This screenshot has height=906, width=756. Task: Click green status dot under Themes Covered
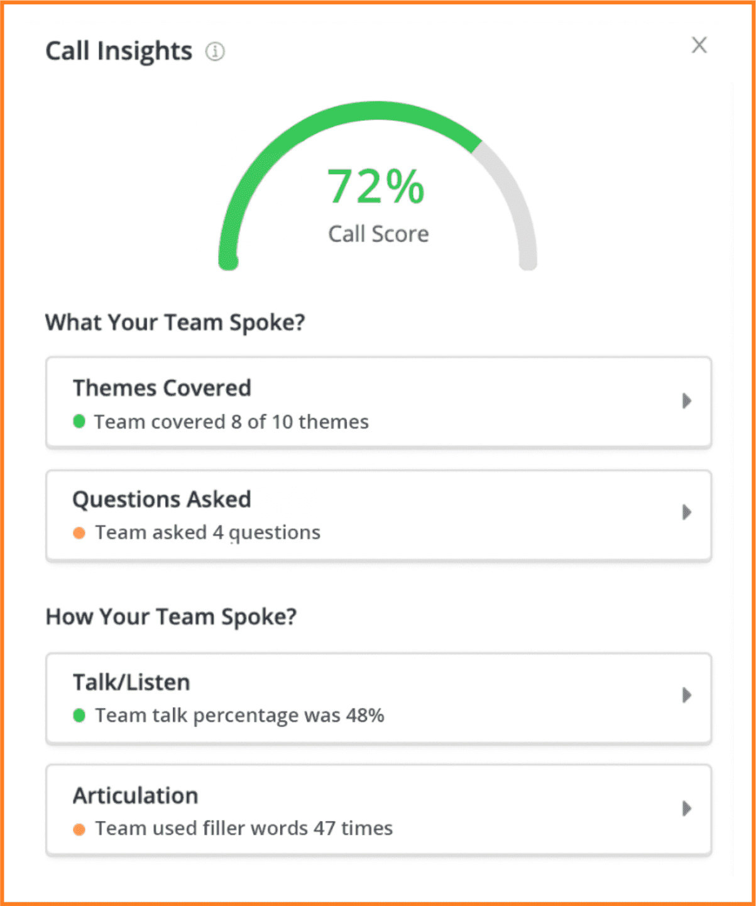79,421
